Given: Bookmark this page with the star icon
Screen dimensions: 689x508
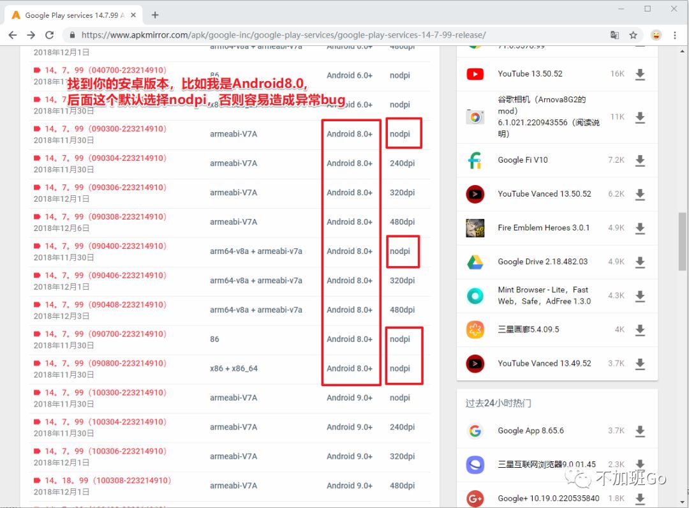Looking at the screenshot, I should pyautogui.click(x=633, y=35).
